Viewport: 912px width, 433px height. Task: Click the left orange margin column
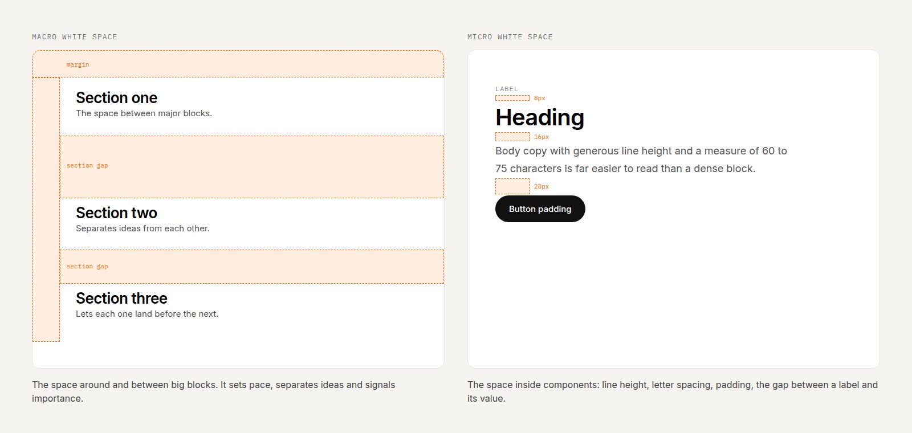coord(46,210)
